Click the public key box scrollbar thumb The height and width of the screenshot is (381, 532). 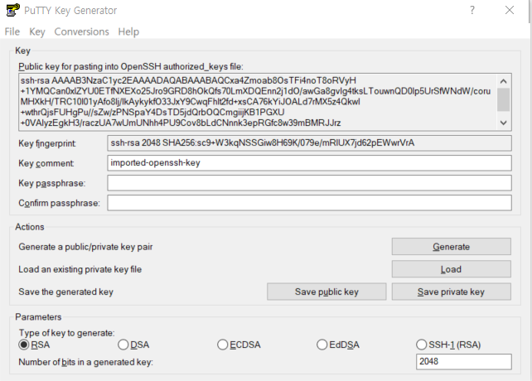click(x=504, y=99)
